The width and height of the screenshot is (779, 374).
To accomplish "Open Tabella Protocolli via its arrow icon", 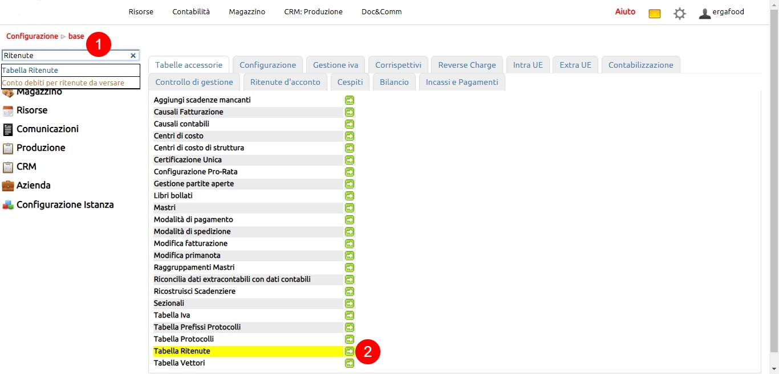I will tap(350, 339).
